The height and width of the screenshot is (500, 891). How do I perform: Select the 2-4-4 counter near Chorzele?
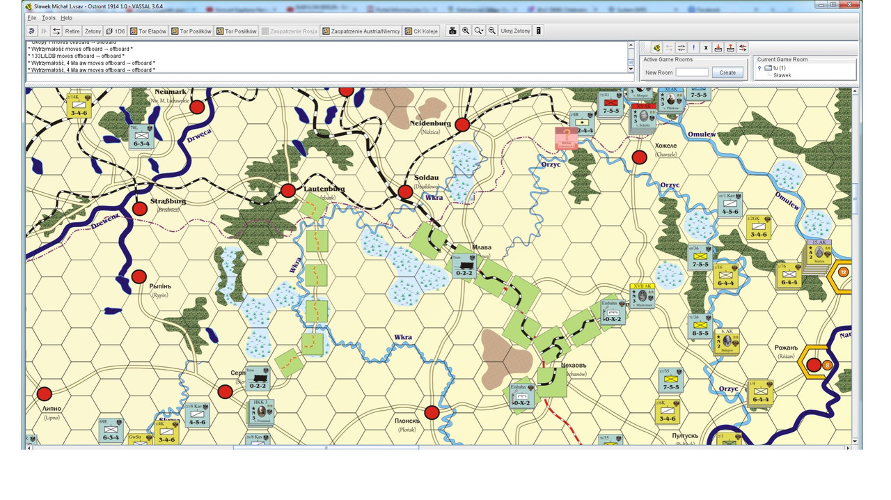click(x=582, y=122)
